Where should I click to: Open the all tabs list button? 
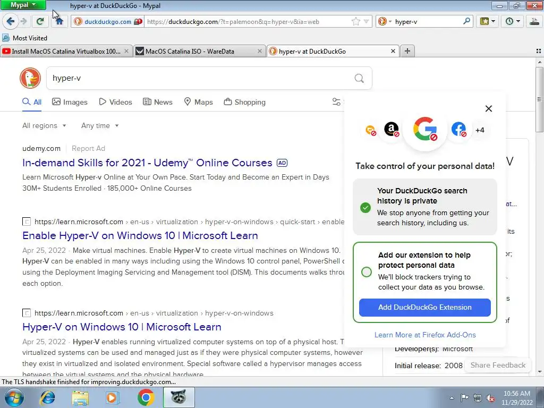[x=539, y=51]
